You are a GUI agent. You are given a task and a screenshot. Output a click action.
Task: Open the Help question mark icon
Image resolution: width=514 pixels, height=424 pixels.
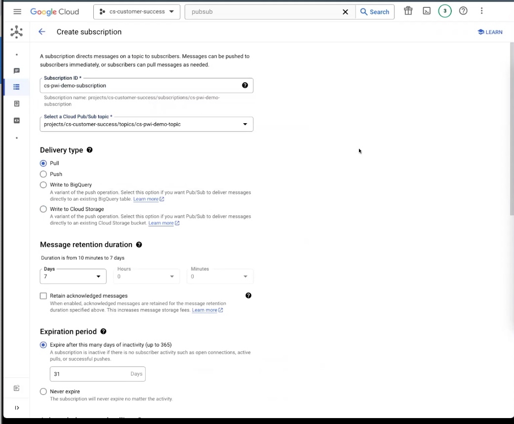point(463,11)
